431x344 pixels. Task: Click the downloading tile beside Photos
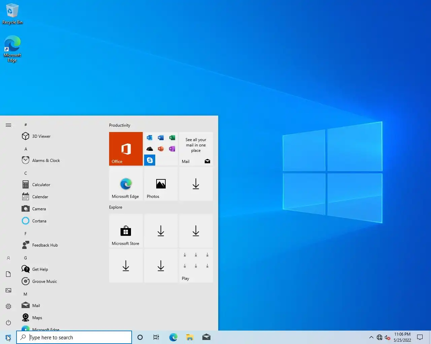click(196, 184)
